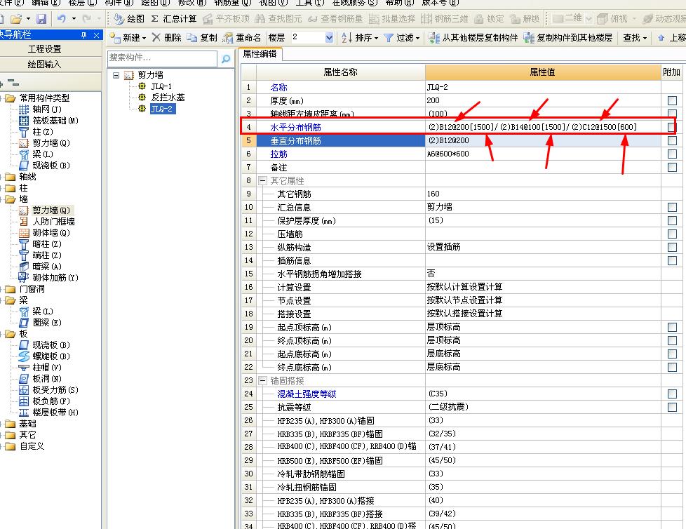This screenshot has height=529, width=686.
Task: Click the search magnifier icon
Action: tap(226, 60)
